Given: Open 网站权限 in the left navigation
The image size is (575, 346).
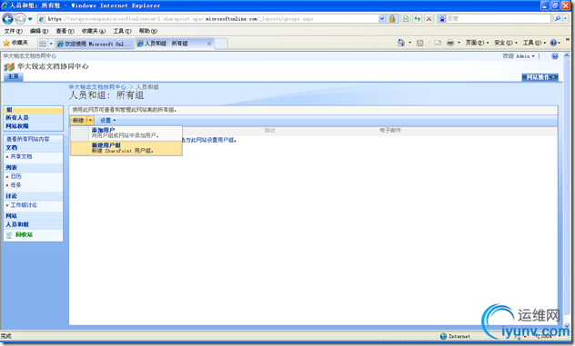Looking at the screenshot, I should click(x=17, y=126).
